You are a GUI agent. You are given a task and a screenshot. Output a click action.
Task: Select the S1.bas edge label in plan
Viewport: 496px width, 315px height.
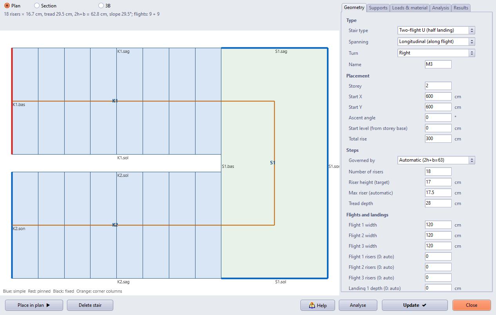point(228,166)
